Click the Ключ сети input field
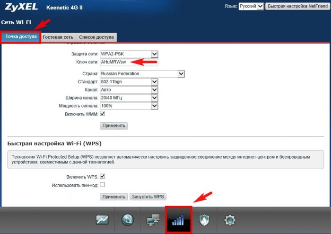This screenshot has height=234, width=331. 129,62
